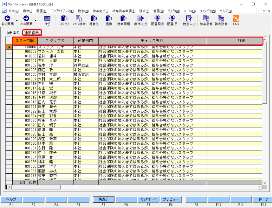
Task: Select the row selector for staff 000003
Action: tap(9, 52)
